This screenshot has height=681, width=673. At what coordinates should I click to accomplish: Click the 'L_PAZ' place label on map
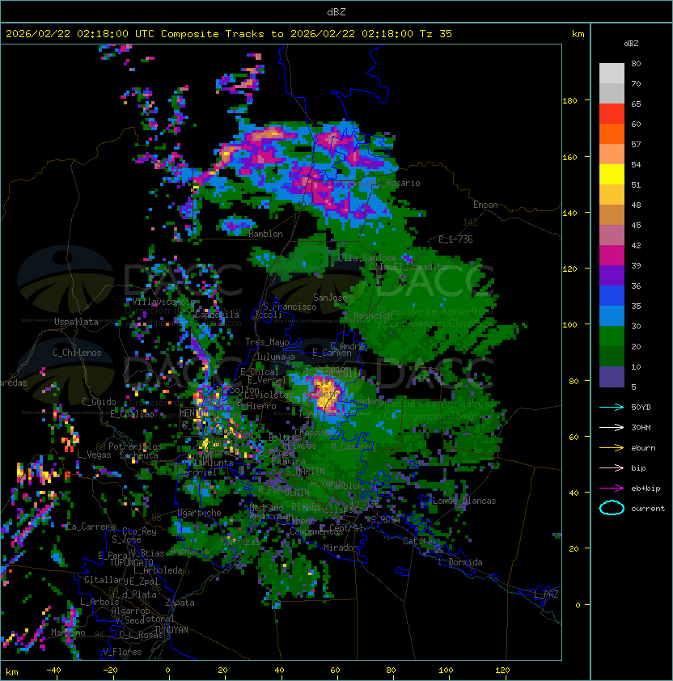tap(546, 594)
